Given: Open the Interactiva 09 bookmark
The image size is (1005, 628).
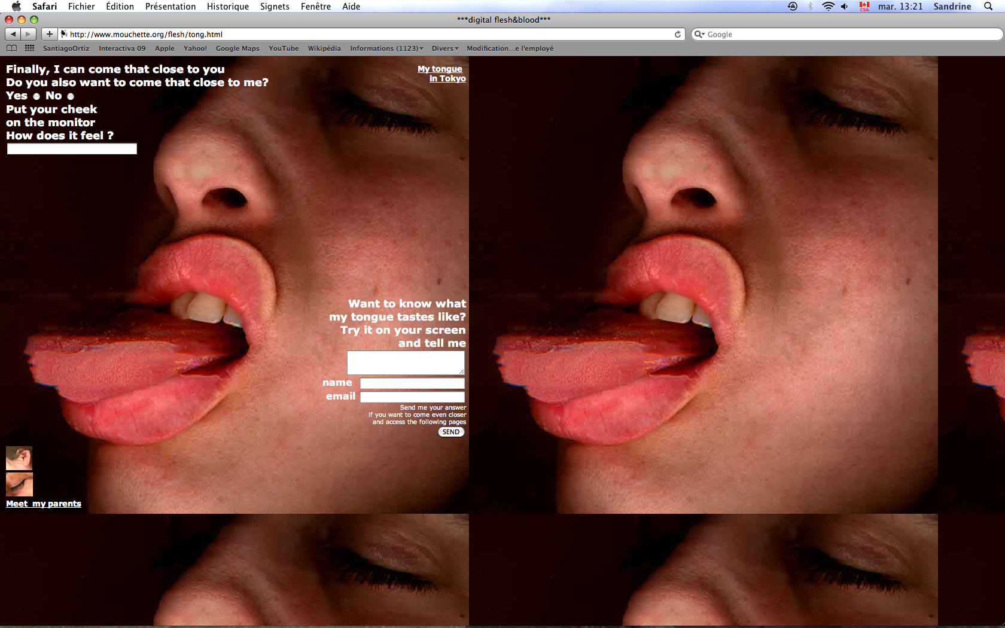Looking at the screenshot, I should click(x=122, y=48).
